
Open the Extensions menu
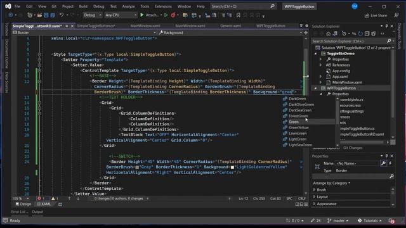point(163,6)
